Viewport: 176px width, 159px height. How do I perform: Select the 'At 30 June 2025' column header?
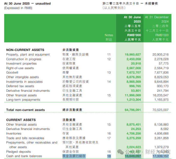(x=132, y=19)
